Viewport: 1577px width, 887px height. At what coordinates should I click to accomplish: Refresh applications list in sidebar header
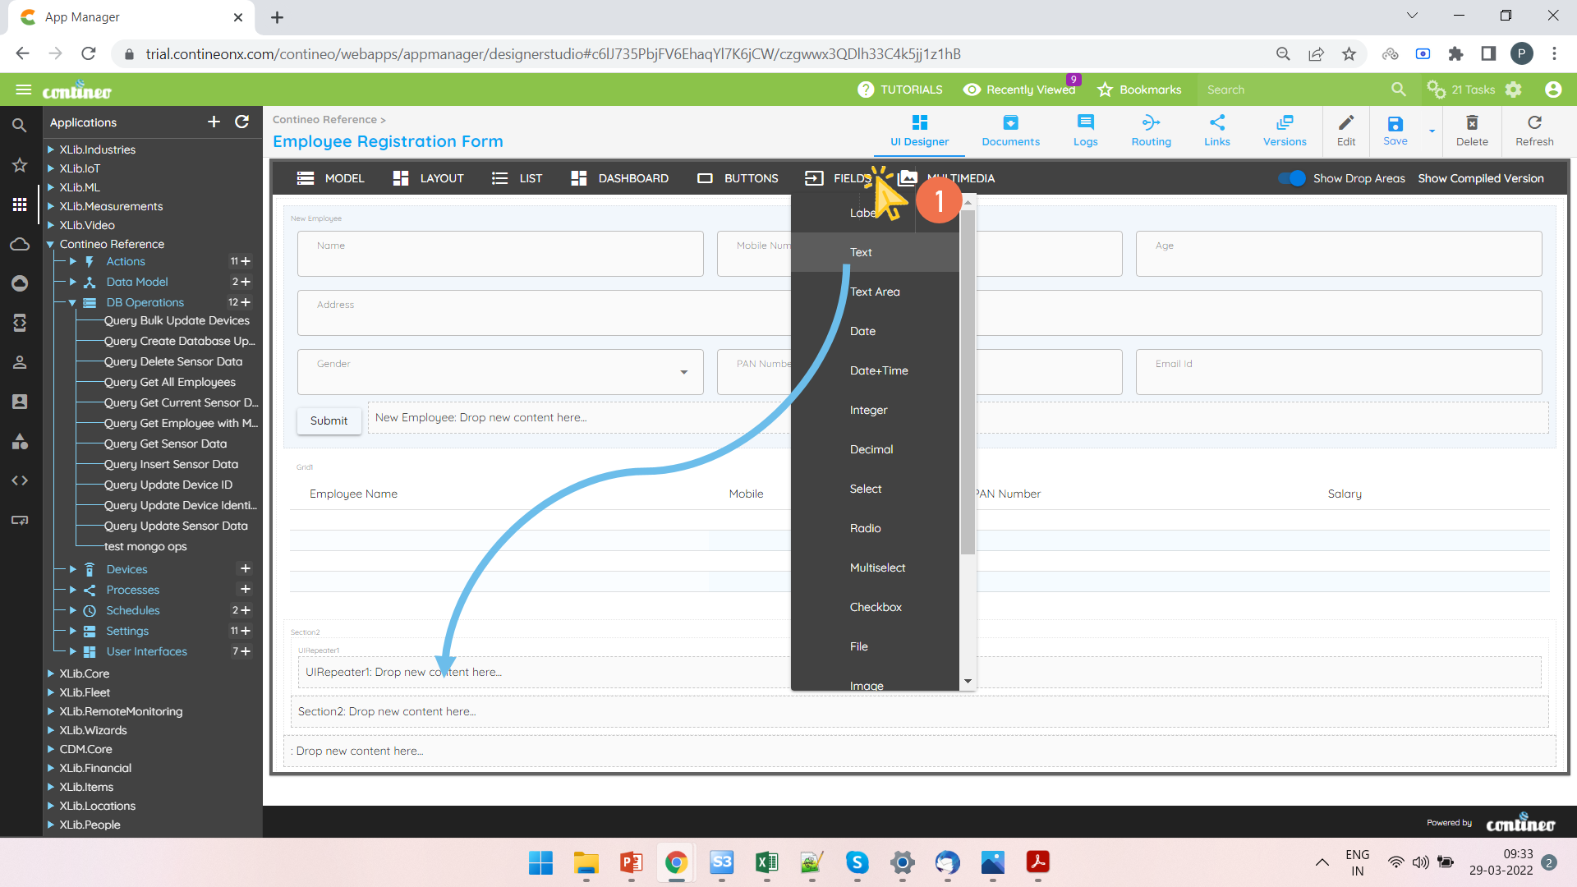pyautogui.click(x=241, y=122)
